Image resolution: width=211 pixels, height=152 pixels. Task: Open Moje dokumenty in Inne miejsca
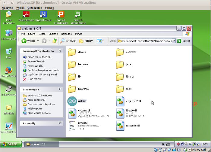[x=36, y=100]
